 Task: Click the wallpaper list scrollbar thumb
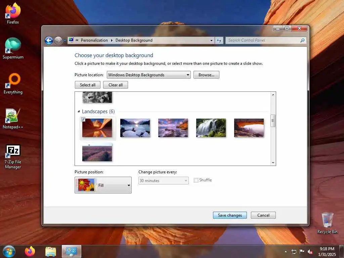pos(273,121)
